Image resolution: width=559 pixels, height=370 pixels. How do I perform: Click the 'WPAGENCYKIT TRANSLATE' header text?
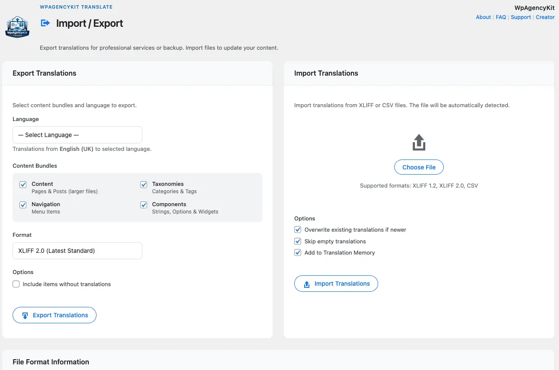(76, 7)
